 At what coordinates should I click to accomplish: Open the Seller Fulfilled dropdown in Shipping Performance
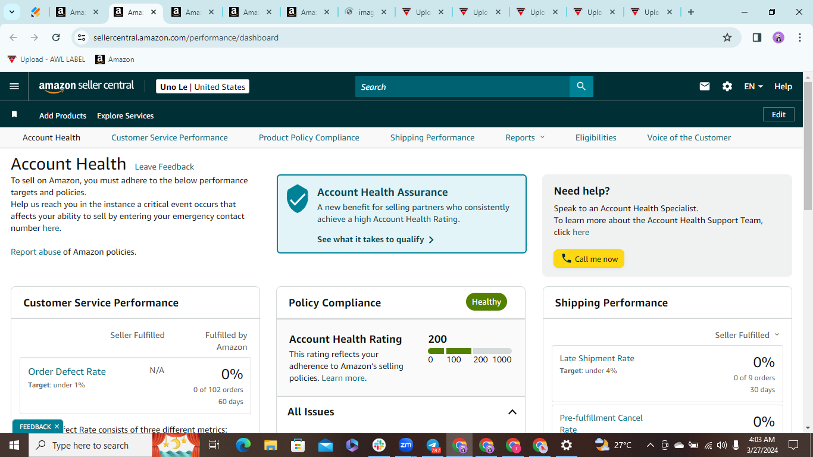(x=747, y=335)
